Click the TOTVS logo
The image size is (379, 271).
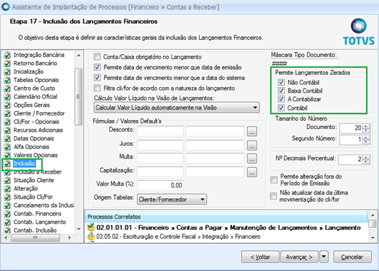pyautogui.click(x=358, y=32)
